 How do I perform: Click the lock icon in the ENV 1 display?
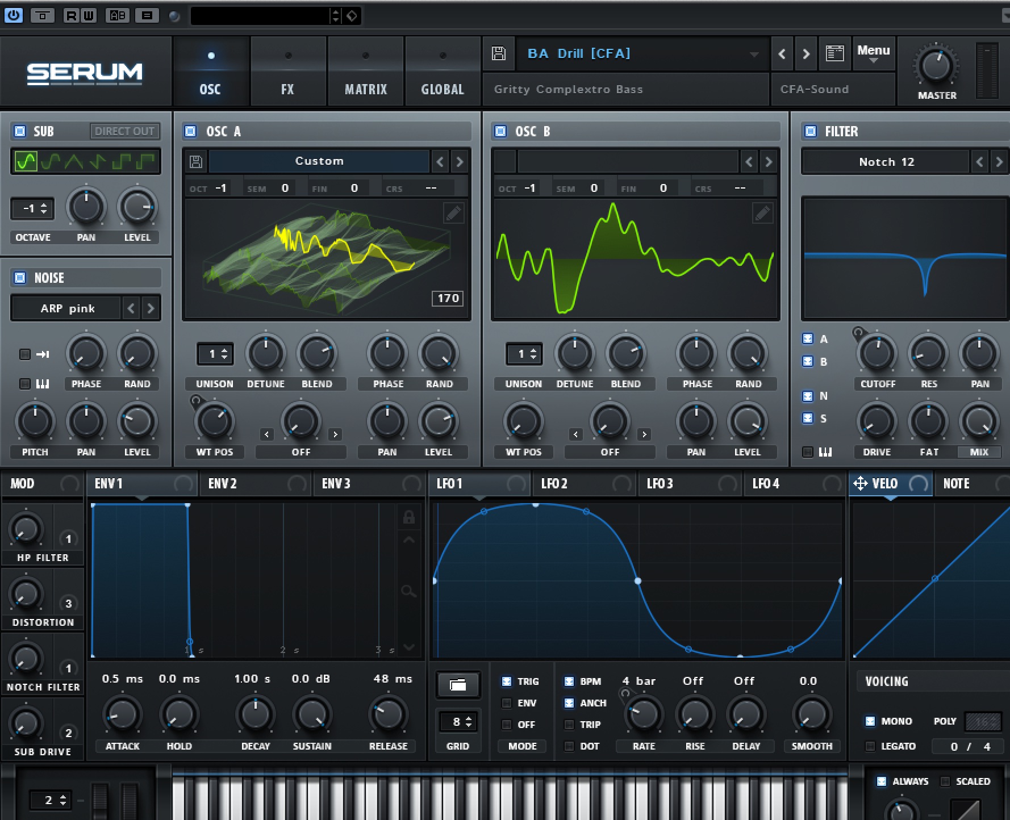(409, 517)
